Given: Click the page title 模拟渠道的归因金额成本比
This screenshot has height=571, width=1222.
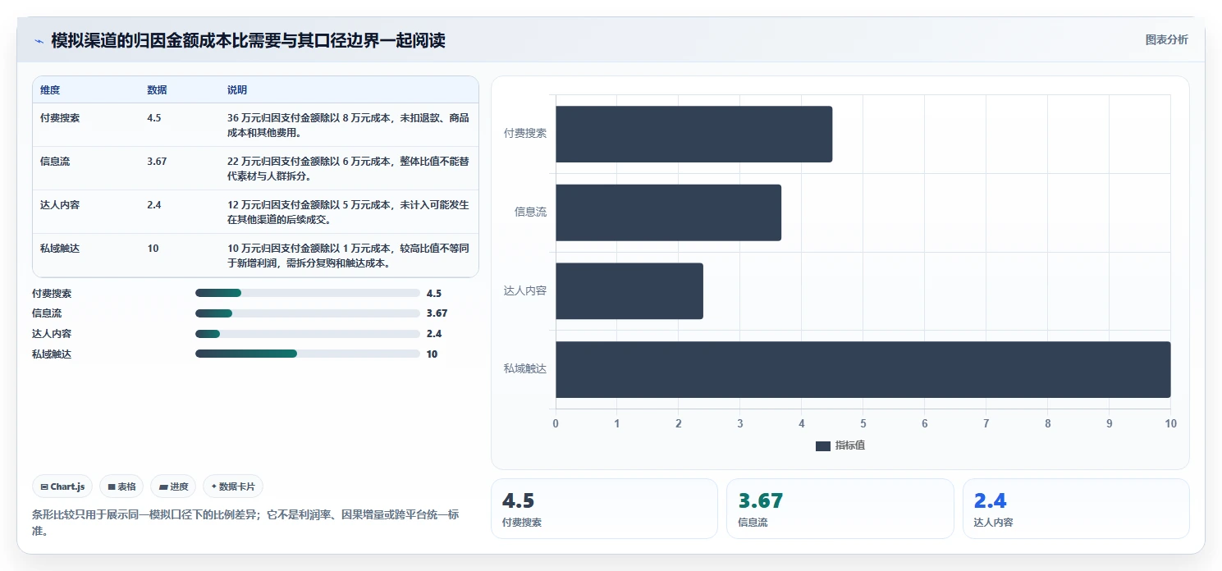Looking at the screenshot, I should click(x=248, y=40).
